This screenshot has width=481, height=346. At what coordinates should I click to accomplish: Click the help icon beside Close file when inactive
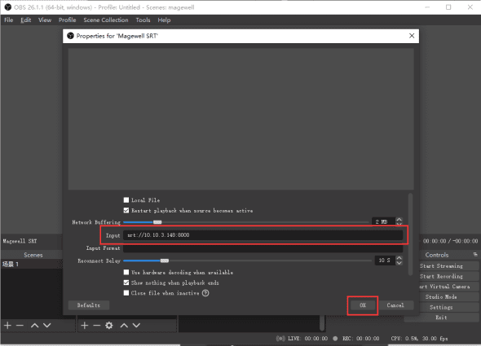(205, 293)
